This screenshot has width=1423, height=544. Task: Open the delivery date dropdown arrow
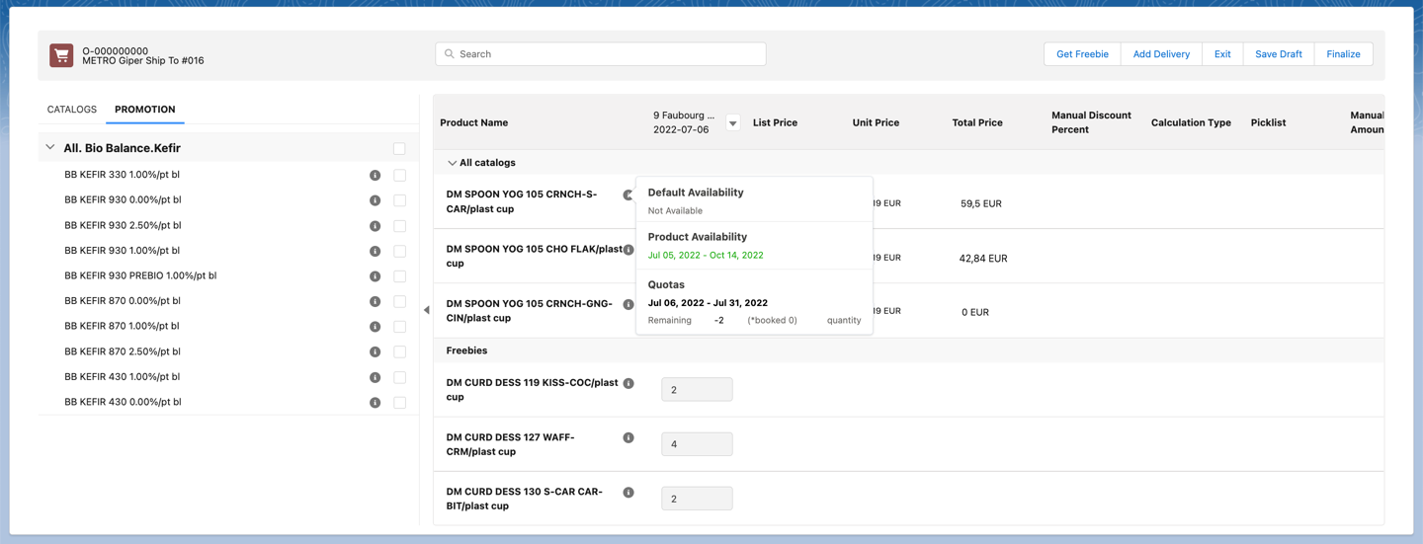click(732, 123)
